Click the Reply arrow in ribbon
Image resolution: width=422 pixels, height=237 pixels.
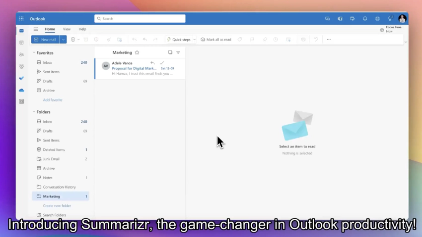(135, 40)
